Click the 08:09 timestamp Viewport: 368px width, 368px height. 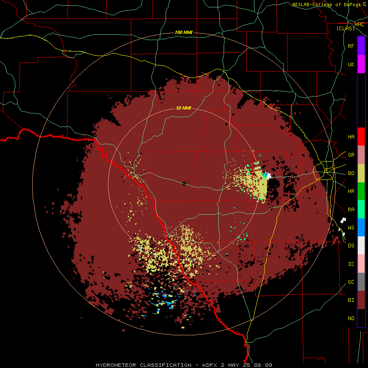[263, 365]
